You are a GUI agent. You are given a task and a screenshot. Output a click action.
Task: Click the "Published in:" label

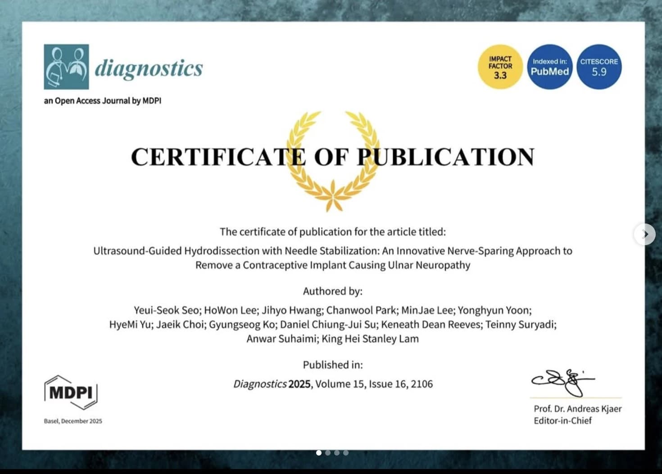(333, 365)
